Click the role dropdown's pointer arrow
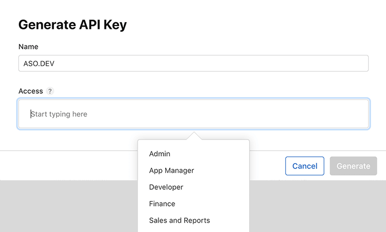This screenshot has height=232, width=386. click(x=194, y=136)
